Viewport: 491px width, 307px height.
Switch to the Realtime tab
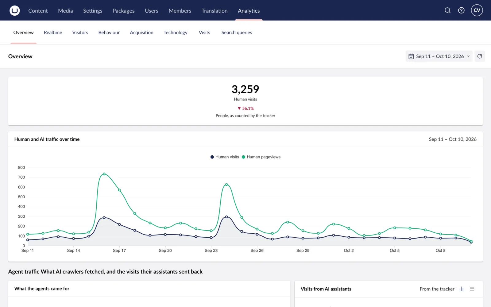53,33
